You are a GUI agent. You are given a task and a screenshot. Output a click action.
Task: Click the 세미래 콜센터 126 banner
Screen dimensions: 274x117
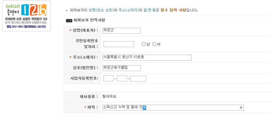point(26,16)
